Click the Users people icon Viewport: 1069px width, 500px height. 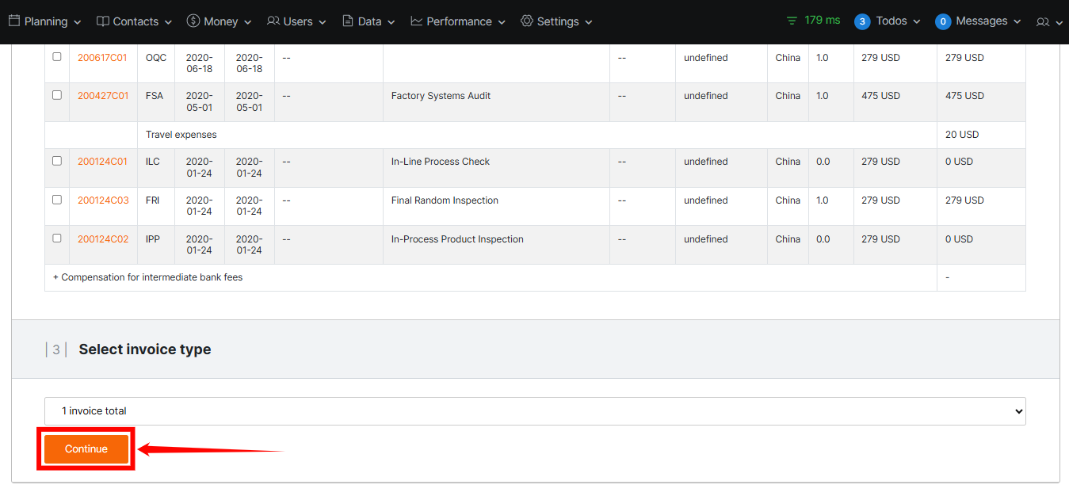click(x=273, y=21)
